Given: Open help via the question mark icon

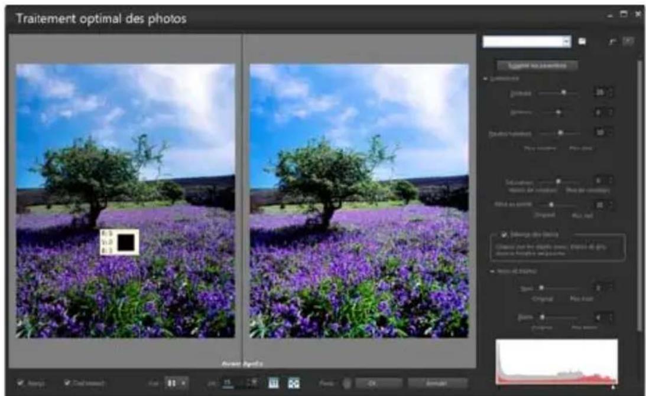Looking at the screenshot, I should (x=628, y=41).
